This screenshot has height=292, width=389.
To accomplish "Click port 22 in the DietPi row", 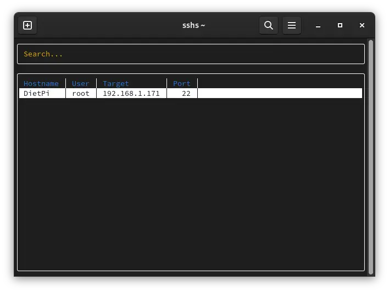I will [186, 94].
